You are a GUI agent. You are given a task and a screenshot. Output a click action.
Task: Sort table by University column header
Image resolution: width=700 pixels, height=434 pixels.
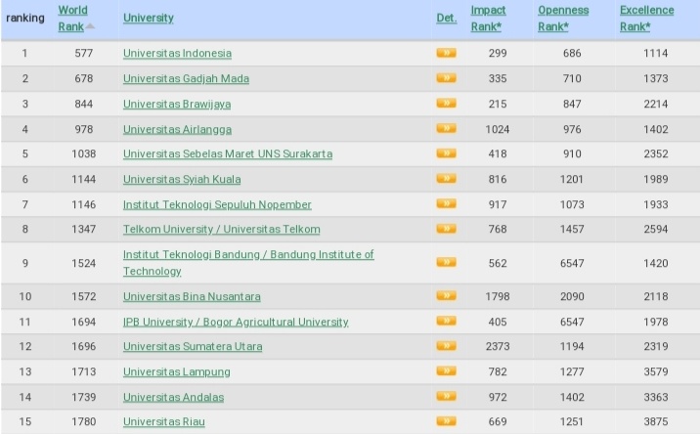[149, 18]
